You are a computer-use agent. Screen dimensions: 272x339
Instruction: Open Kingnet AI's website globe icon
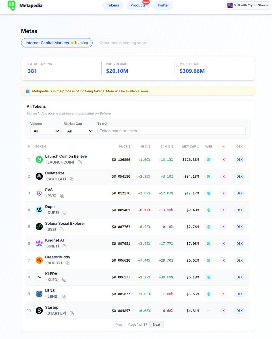click(x=209, y=243)
